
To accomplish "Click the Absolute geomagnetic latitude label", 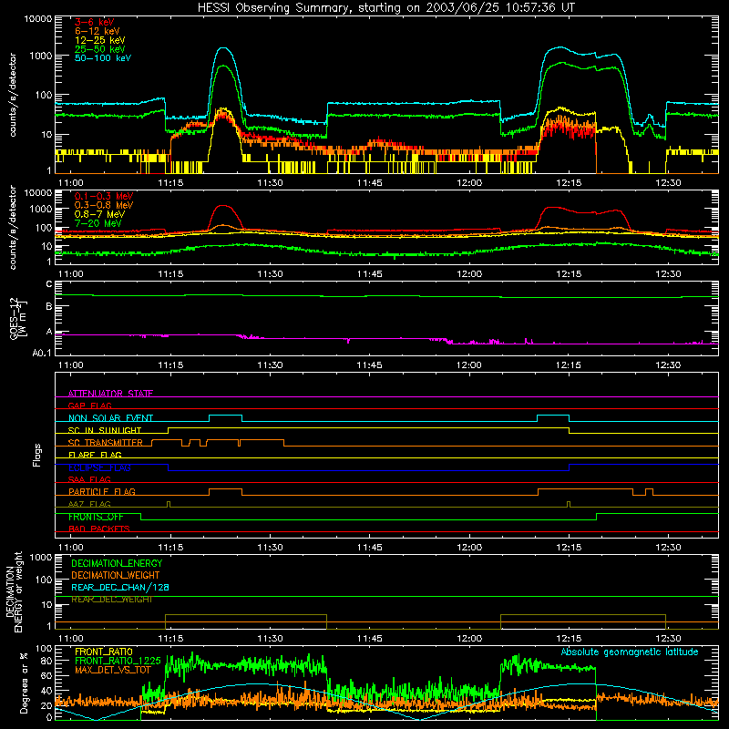I will (630, 652).
